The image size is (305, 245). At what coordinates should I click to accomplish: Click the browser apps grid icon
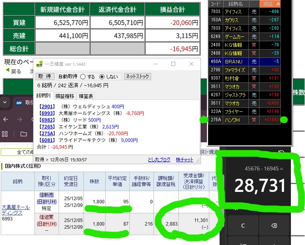(x=5, y=134)
